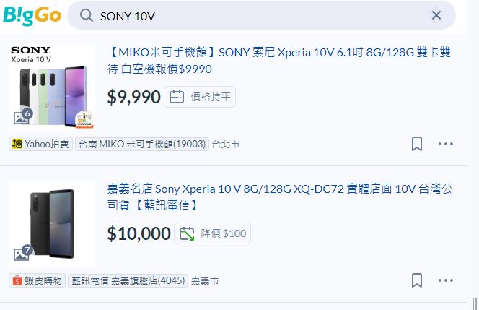479x310 pixels.
Task: Open the 7-photo gallery badge
Action: pyautogui.click(x=23, y=254)
